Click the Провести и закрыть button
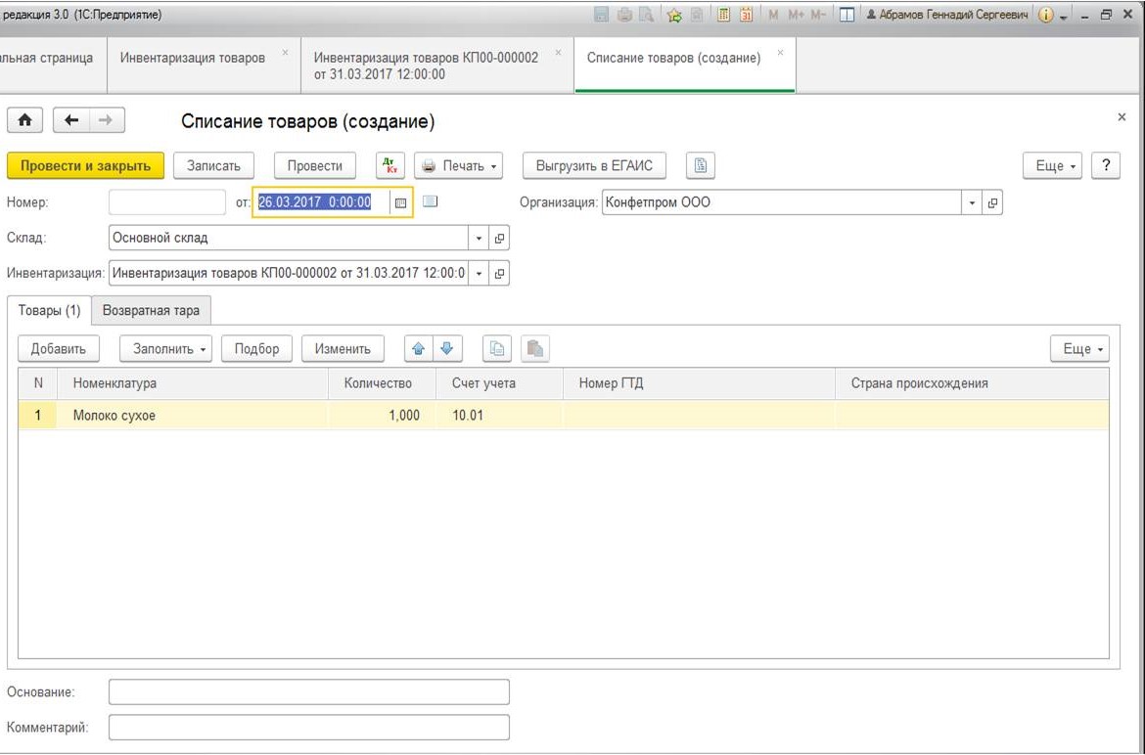The height and width of the screenshot is (755, 1145). coord(85,165)
